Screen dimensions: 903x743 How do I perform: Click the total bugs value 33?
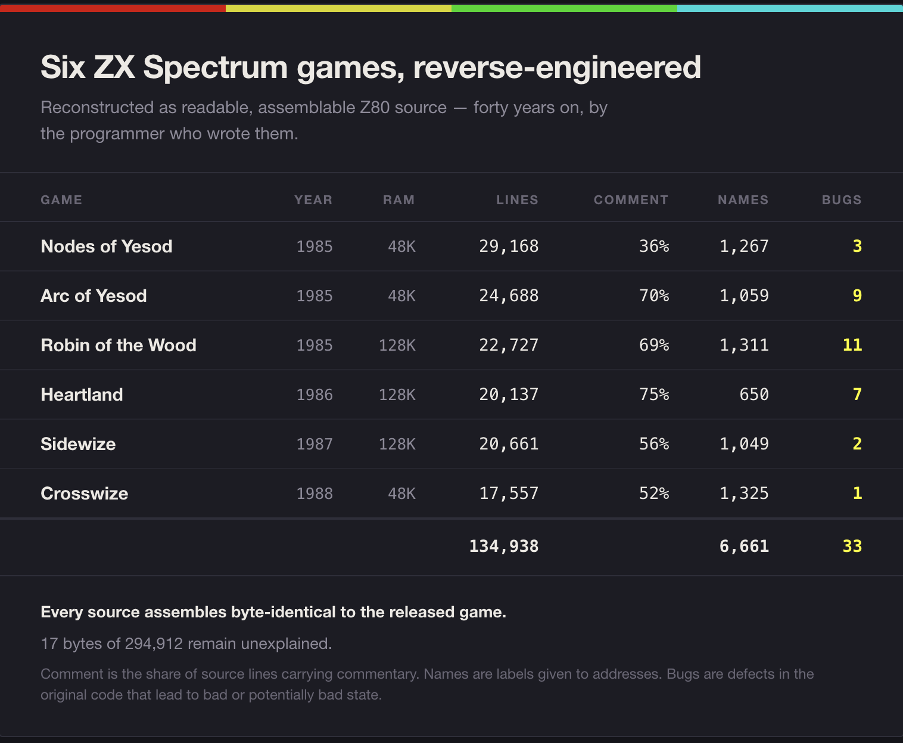pos(852,547)
